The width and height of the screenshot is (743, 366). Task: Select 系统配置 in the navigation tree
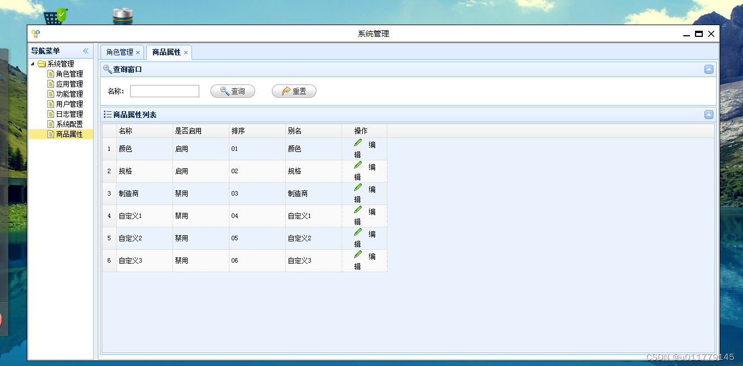point(69,123)
